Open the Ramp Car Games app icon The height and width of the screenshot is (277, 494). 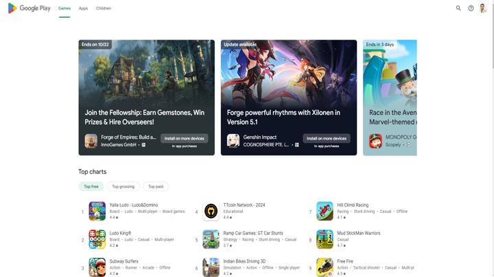coord(211,239)
